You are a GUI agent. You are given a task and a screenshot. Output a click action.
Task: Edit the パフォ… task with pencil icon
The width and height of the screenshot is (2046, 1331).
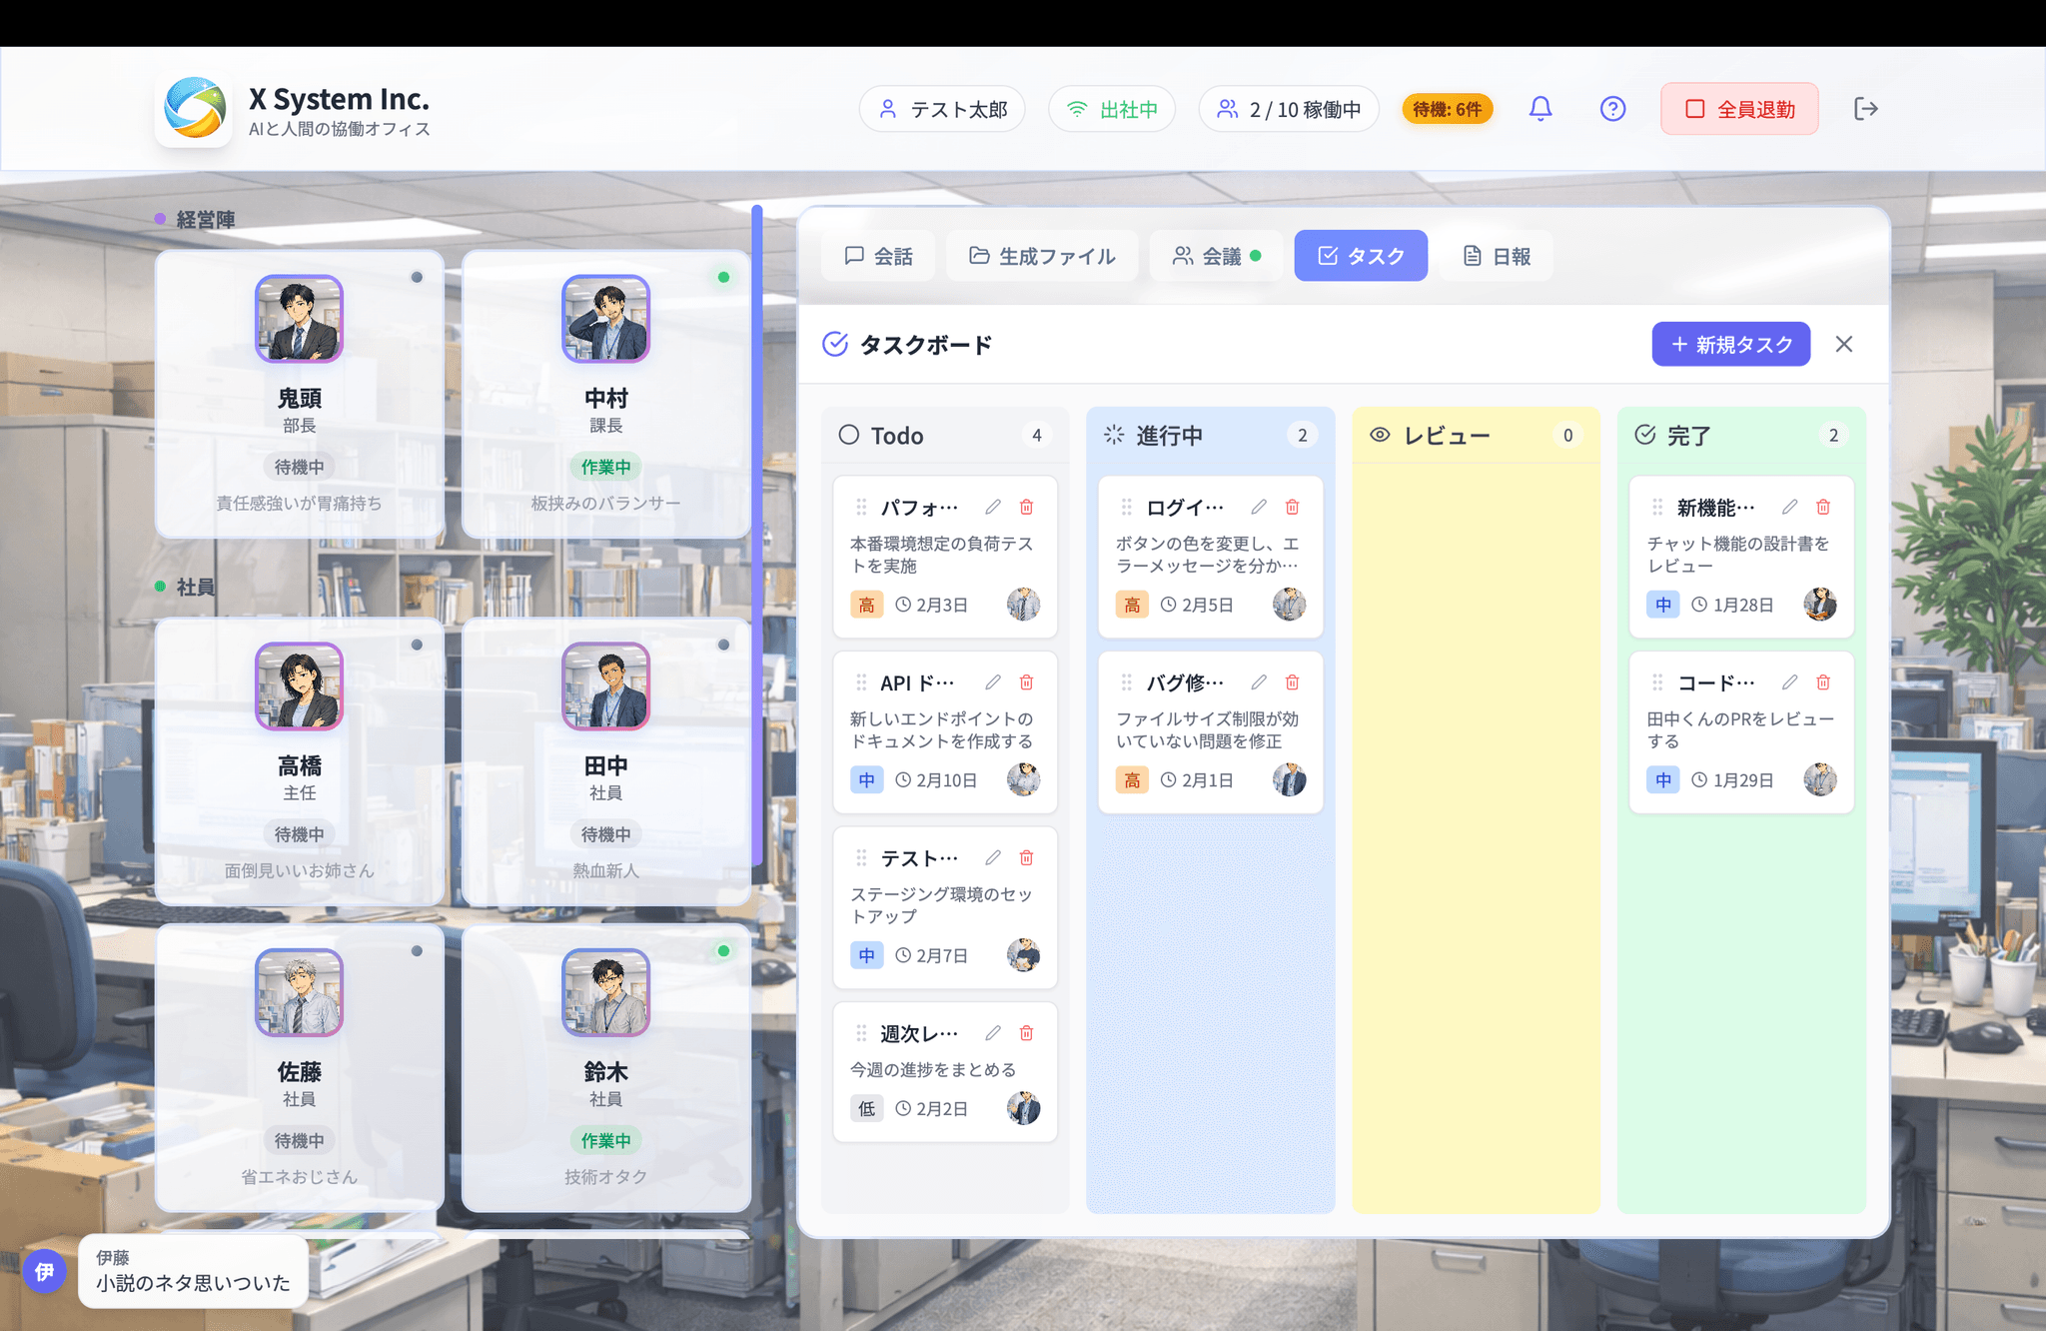tap(992, 508)
